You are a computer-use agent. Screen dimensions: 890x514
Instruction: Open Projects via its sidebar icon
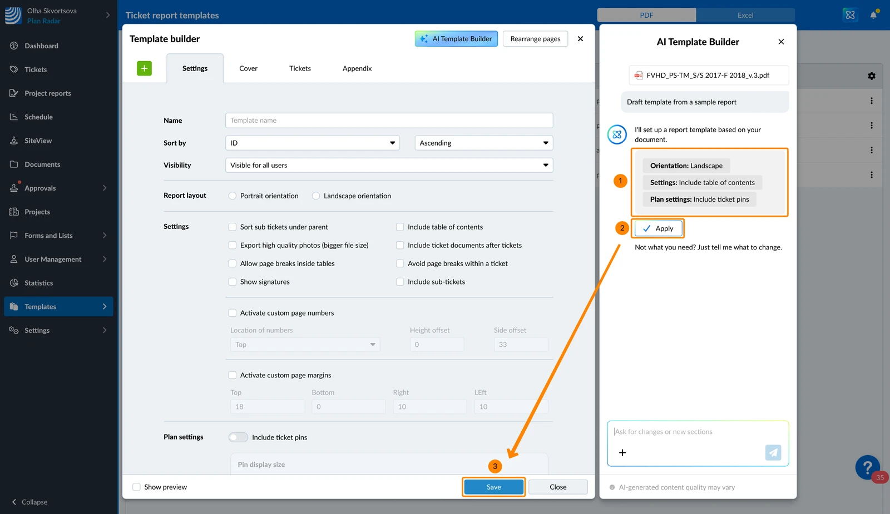(x=14, y=212)
